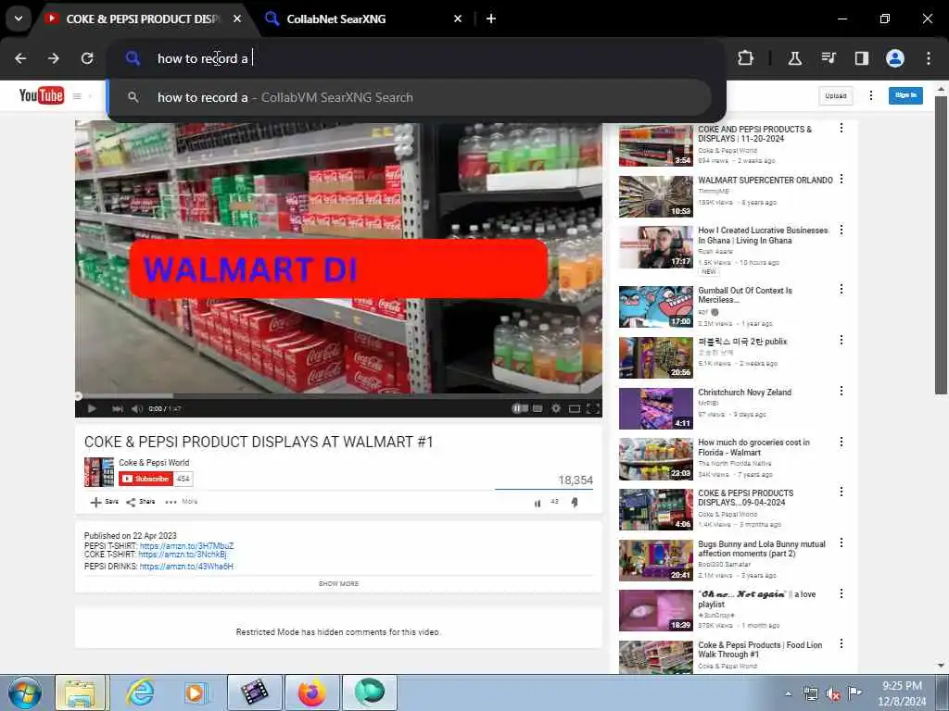Launch Internet Explorer from taskbar
Screen dimensions: 949x711
[140, 692]
